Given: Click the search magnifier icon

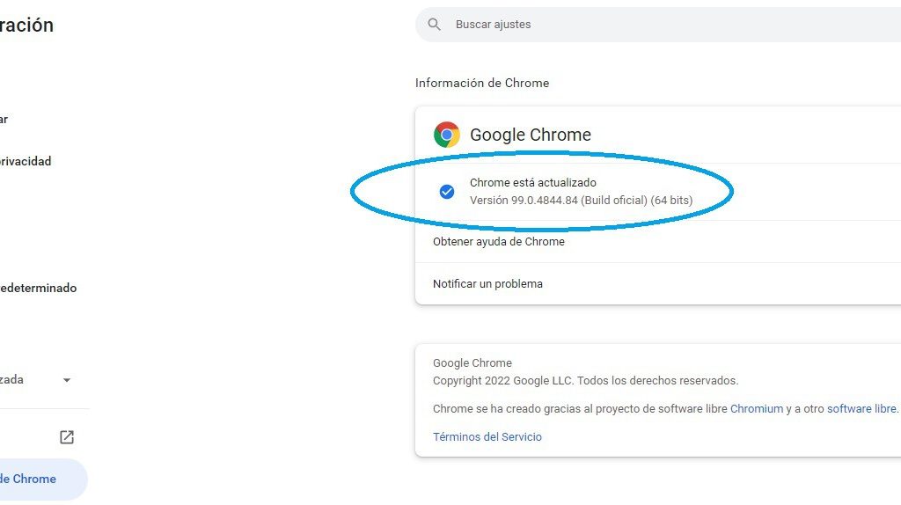Looking at the screenshot, I should point(435,24).
